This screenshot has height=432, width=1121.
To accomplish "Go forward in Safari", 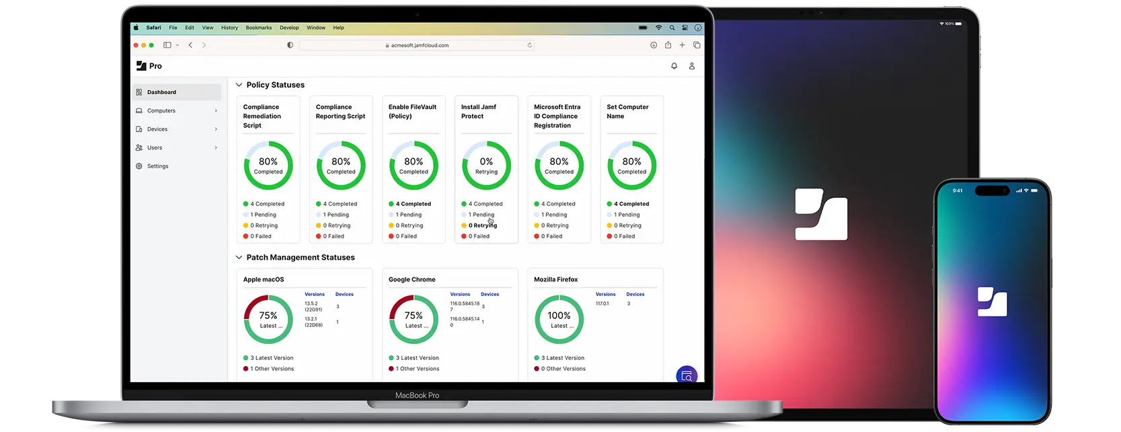I will pos(204,45).
